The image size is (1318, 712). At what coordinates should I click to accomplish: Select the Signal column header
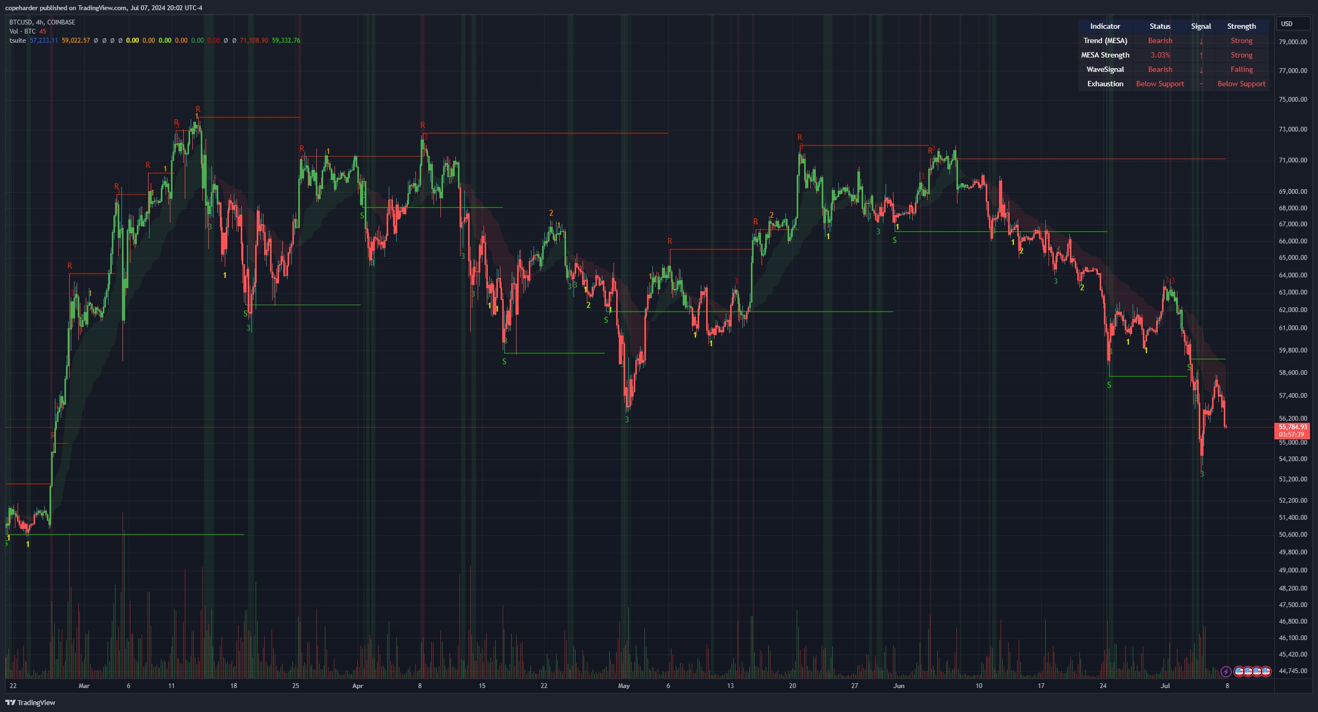tap(1201, 27)
